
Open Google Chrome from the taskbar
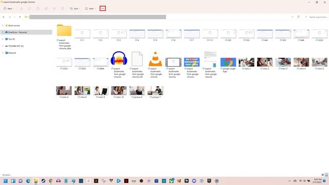pos(51,181)
